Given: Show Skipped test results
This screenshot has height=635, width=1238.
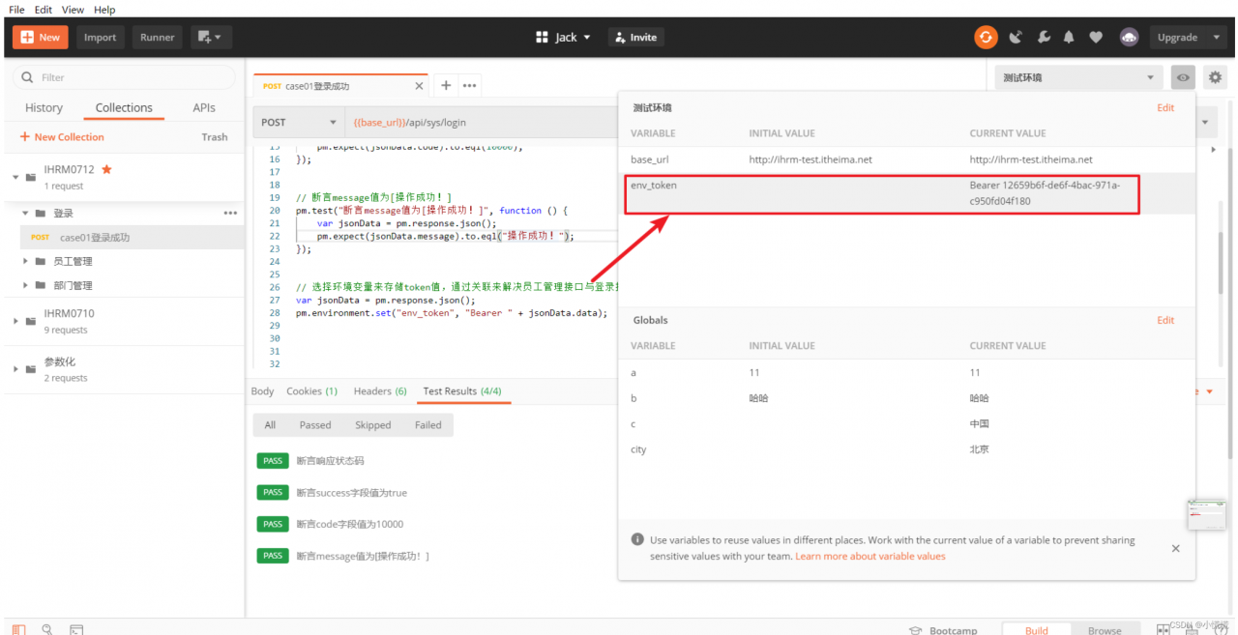Looking at the screenshot, I should (372, 425).
